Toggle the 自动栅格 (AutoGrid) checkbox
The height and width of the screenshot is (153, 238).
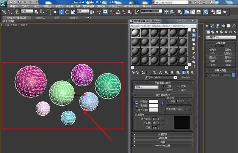coord(213,46)
